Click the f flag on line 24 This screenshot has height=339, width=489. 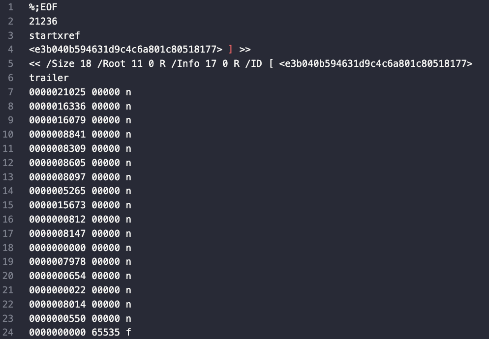tap(128, 332)
